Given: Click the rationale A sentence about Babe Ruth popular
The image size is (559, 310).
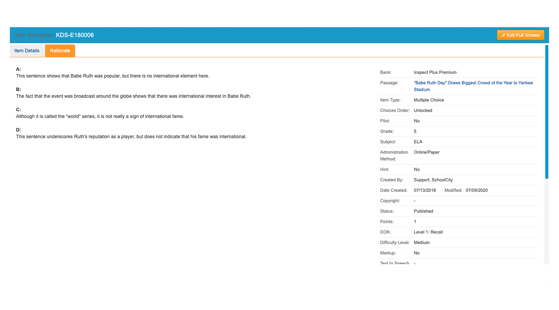Looking at the screenshot, I should [x=113, y=76].
